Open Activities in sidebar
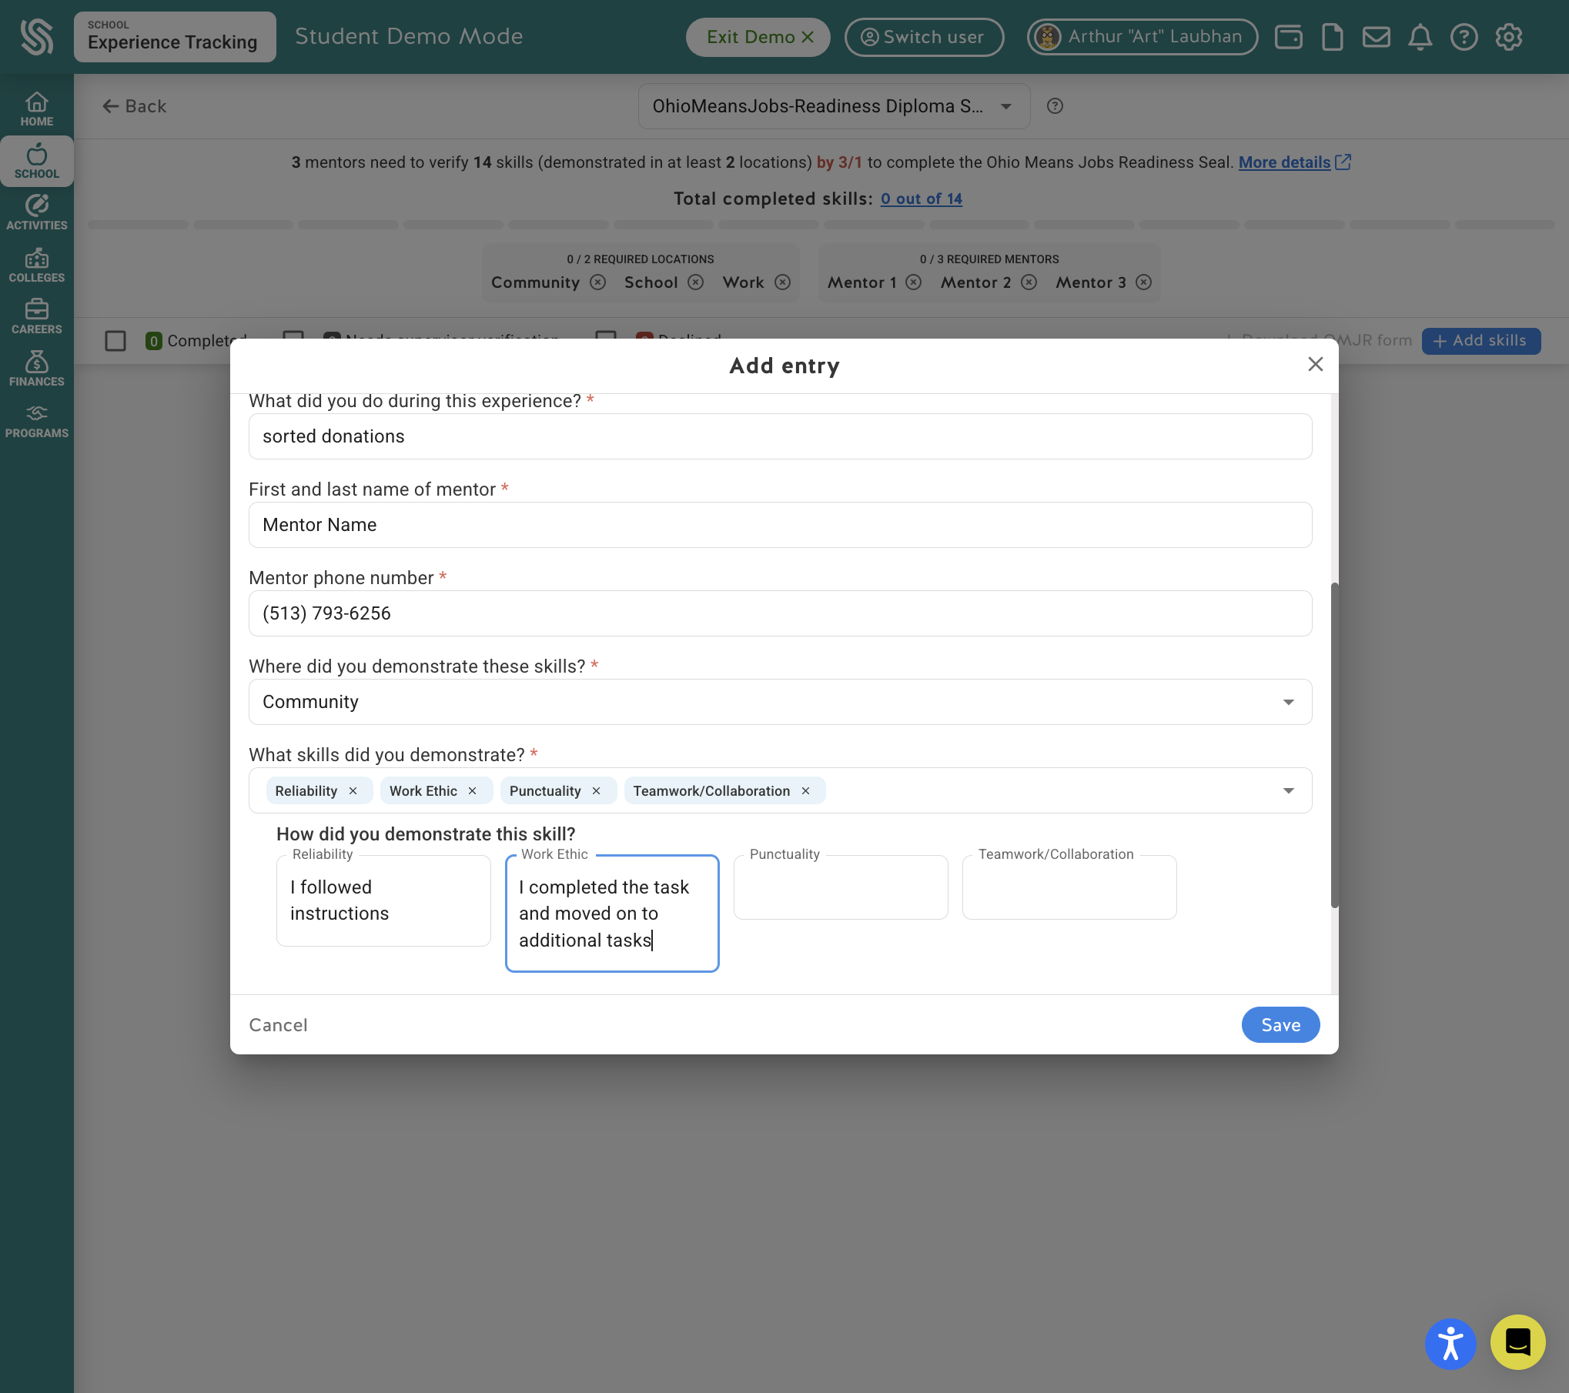The width and height of the screenshot is (1569, 1393). pyautogui.click(x=37, y=213)
